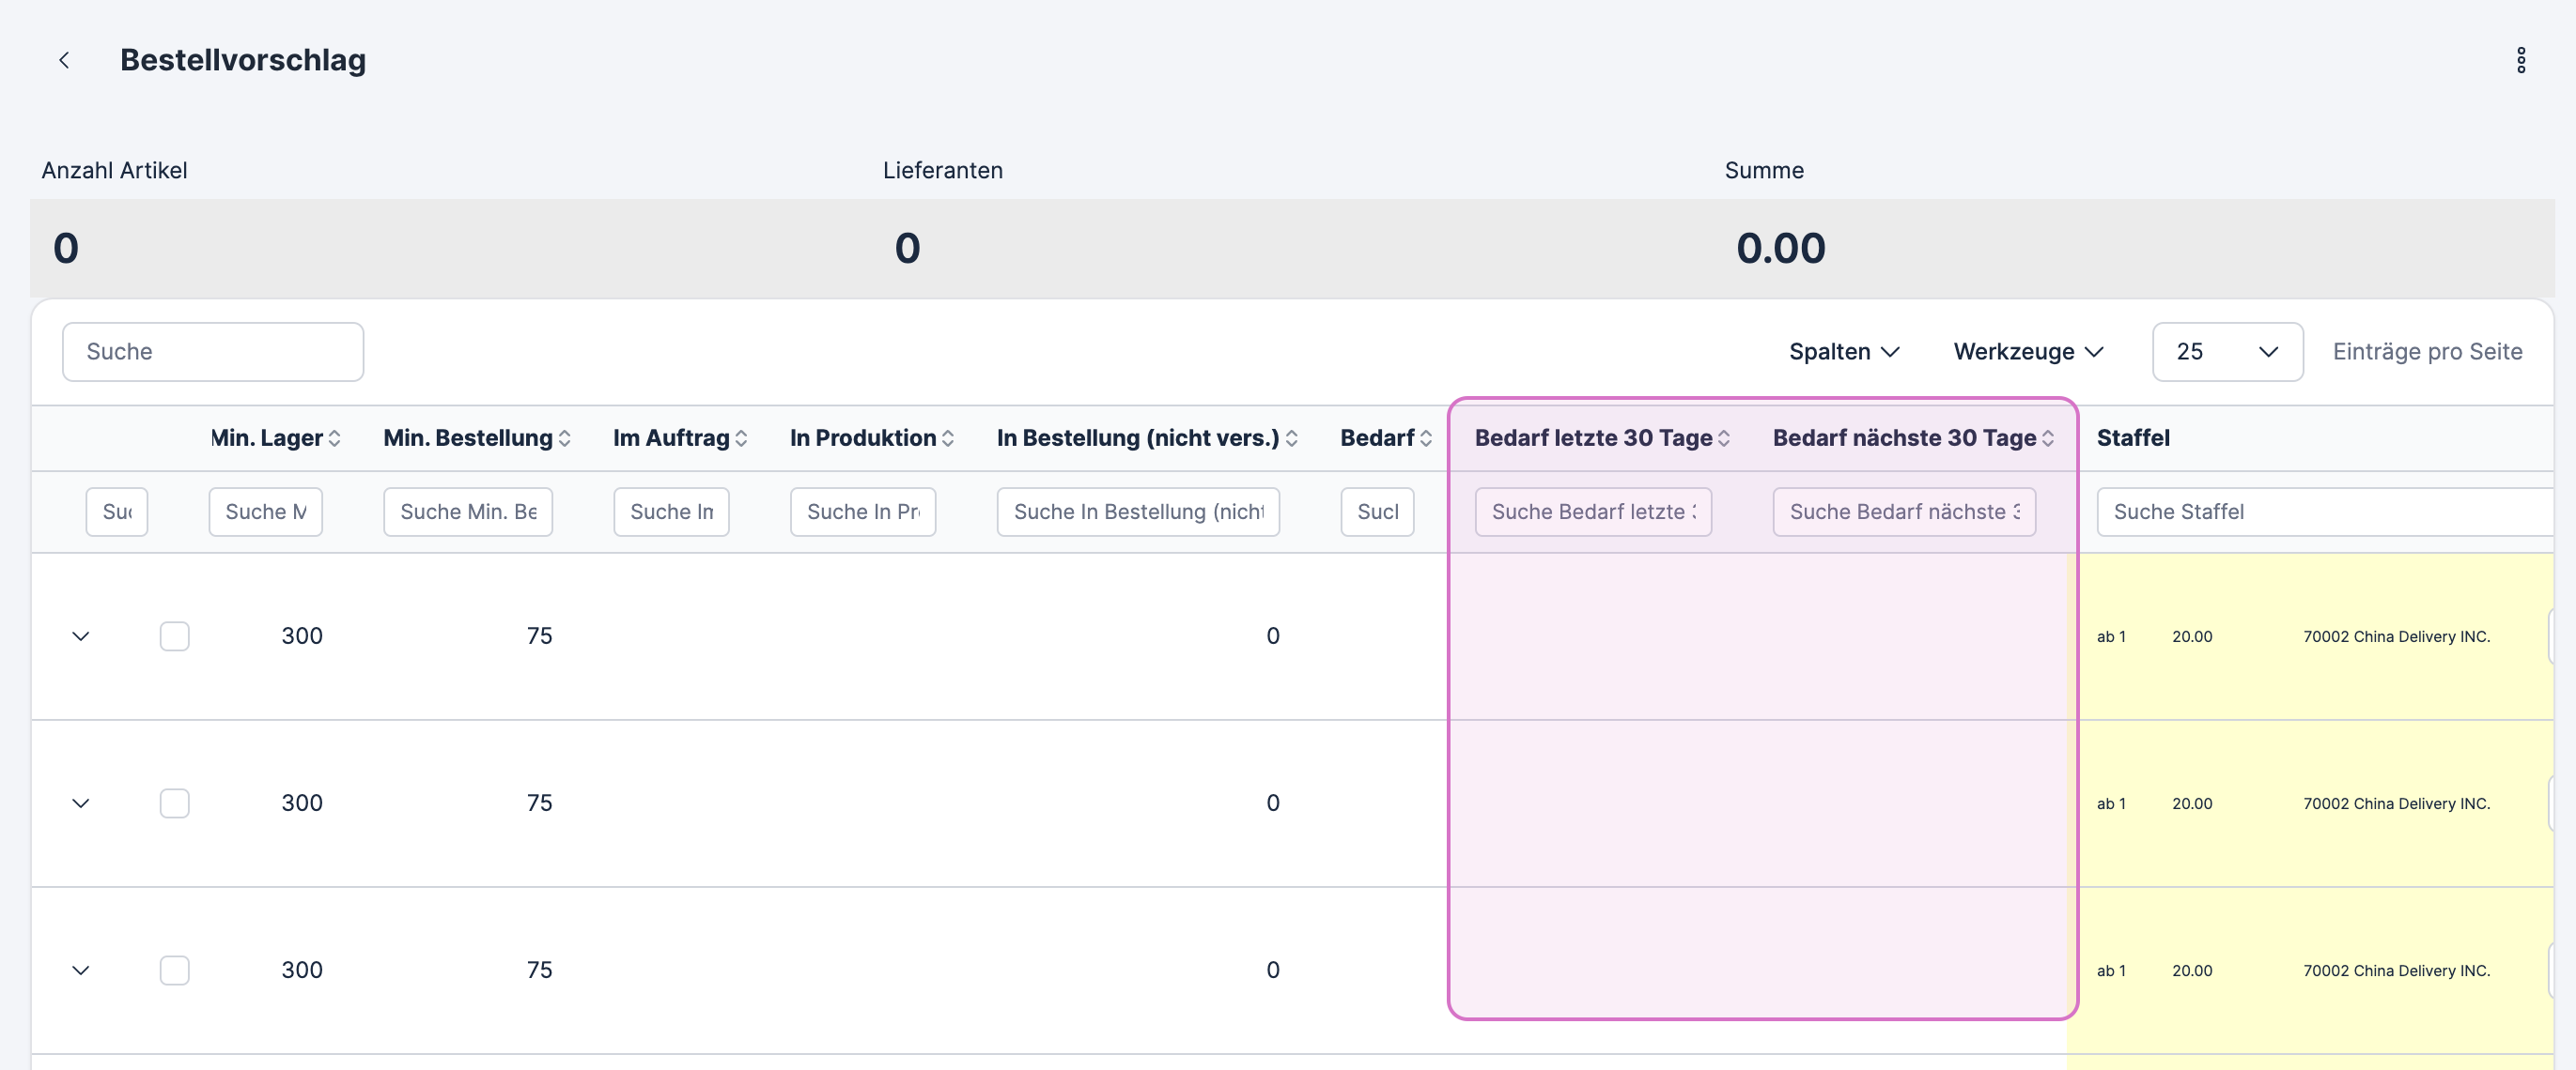Open the Spalten menu
2576x1070 pixels.
point(1843,352)
